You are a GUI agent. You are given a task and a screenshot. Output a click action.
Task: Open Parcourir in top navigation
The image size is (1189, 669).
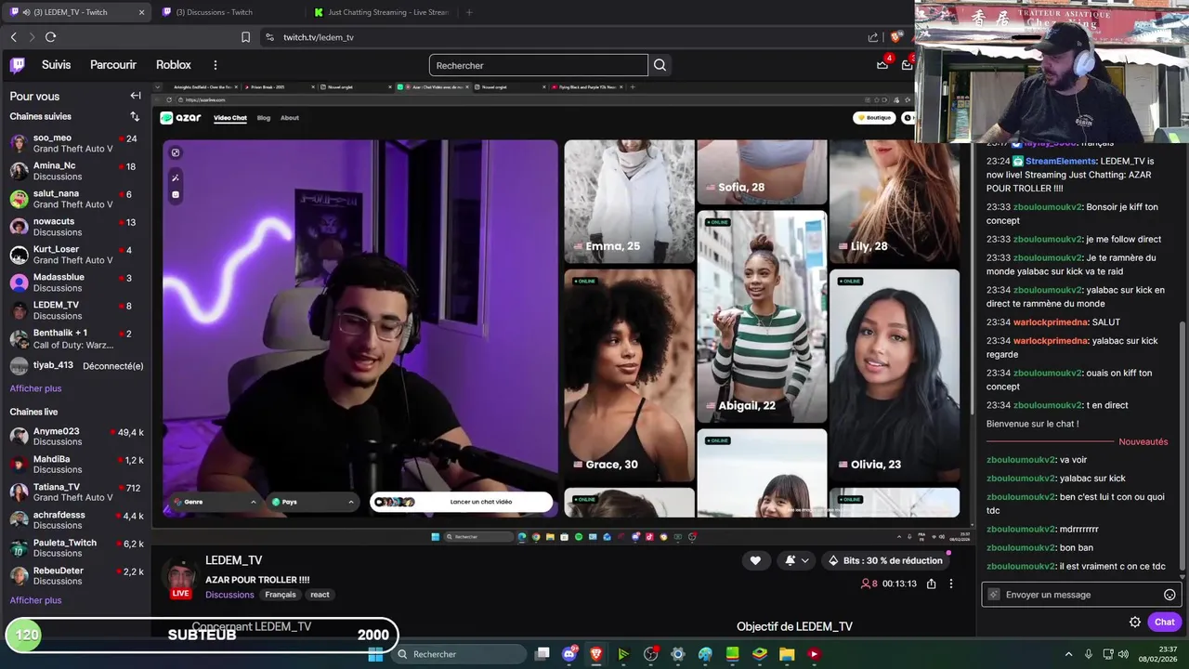pos(113,65)
